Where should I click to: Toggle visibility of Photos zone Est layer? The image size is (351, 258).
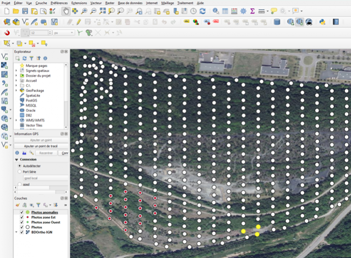pyautogui.click(x=22, y=217)
